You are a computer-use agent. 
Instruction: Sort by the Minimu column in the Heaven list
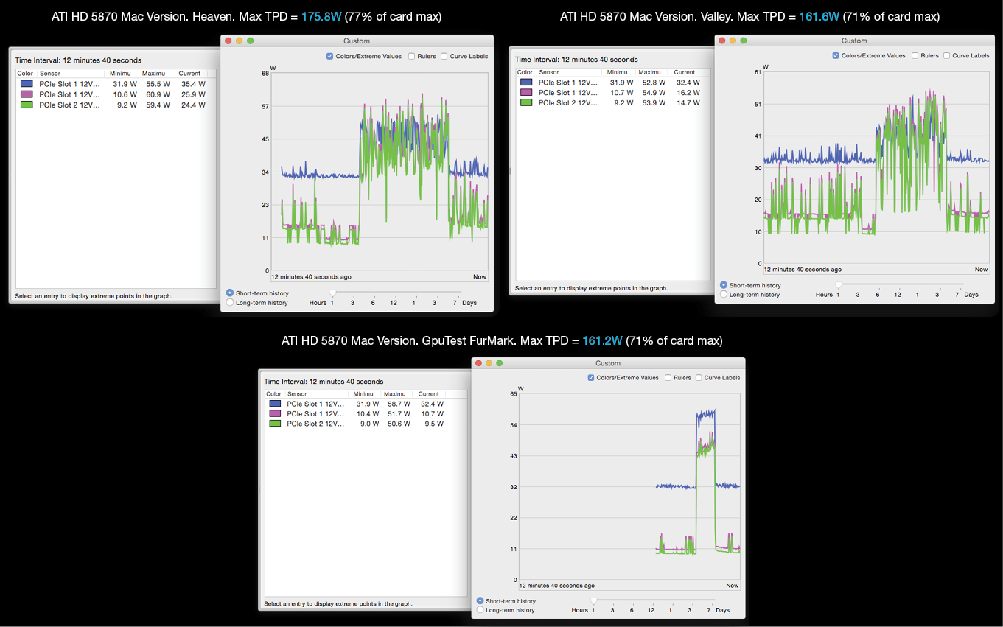[x=123, y=74]
